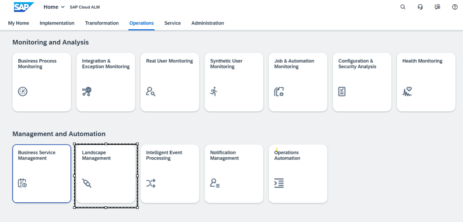Expand the Home navigation dropdown

(53, 7)
